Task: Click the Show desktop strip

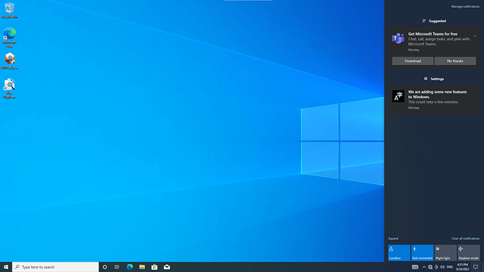Action: pyautogui.click(x=483, y=267)
